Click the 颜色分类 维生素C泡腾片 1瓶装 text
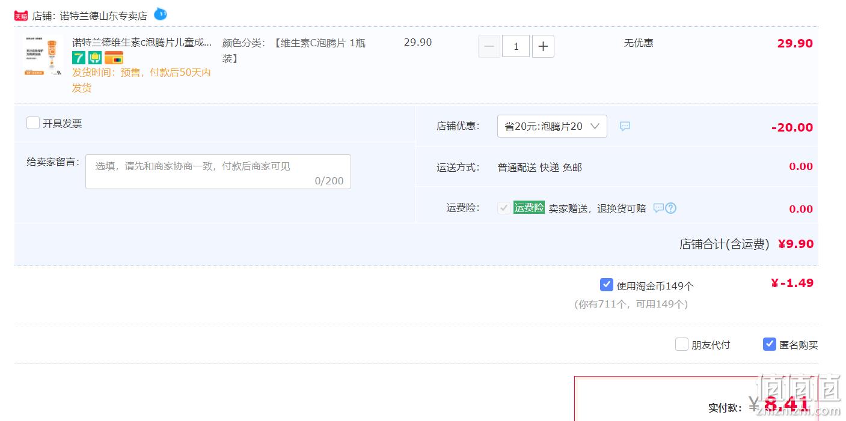 coord(294,50)
